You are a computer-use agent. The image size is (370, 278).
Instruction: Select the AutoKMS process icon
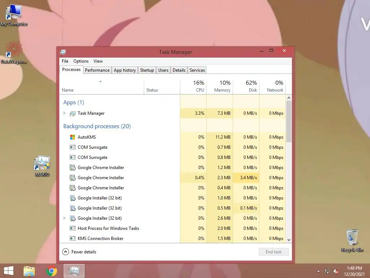[72, 137]
